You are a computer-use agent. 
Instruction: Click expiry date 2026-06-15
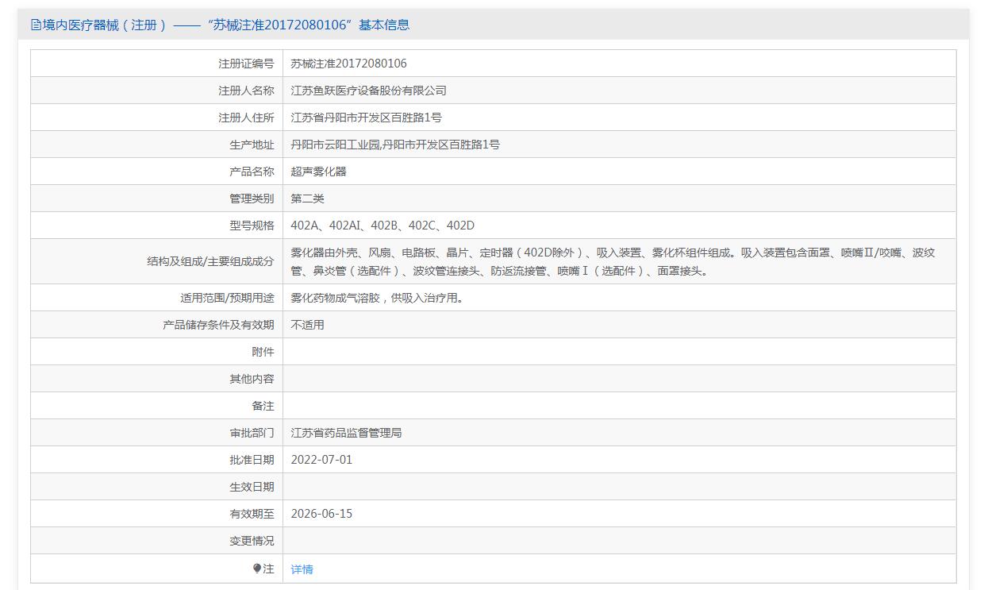point(321,514)
